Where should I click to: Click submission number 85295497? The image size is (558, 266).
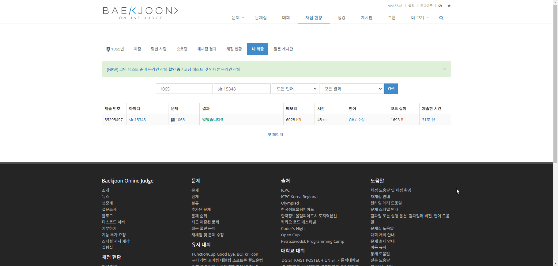[114, 120]
